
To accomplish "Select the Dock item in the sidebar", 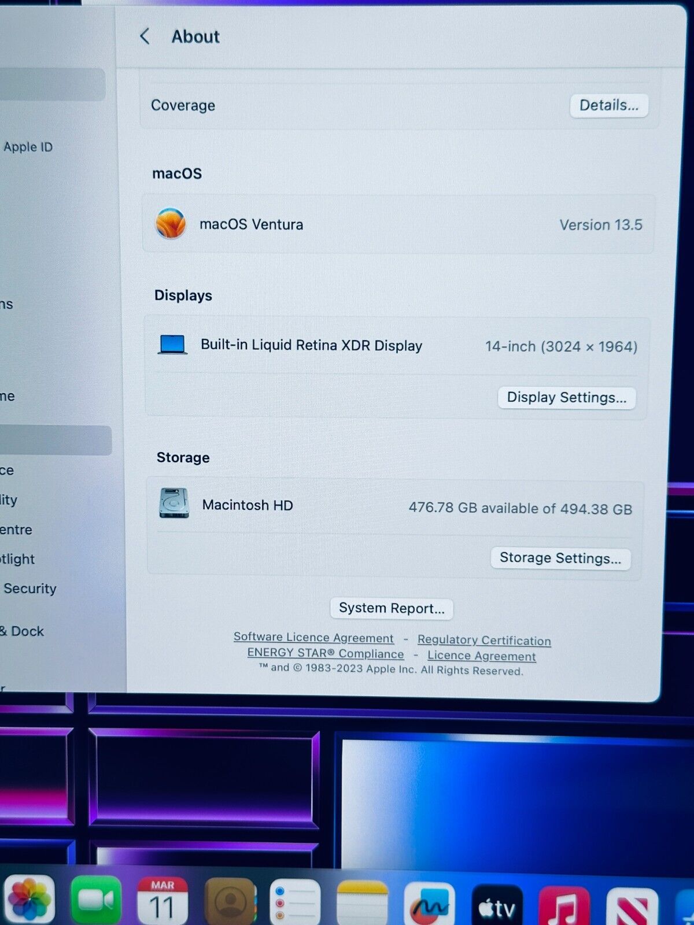I will [22, 631].
